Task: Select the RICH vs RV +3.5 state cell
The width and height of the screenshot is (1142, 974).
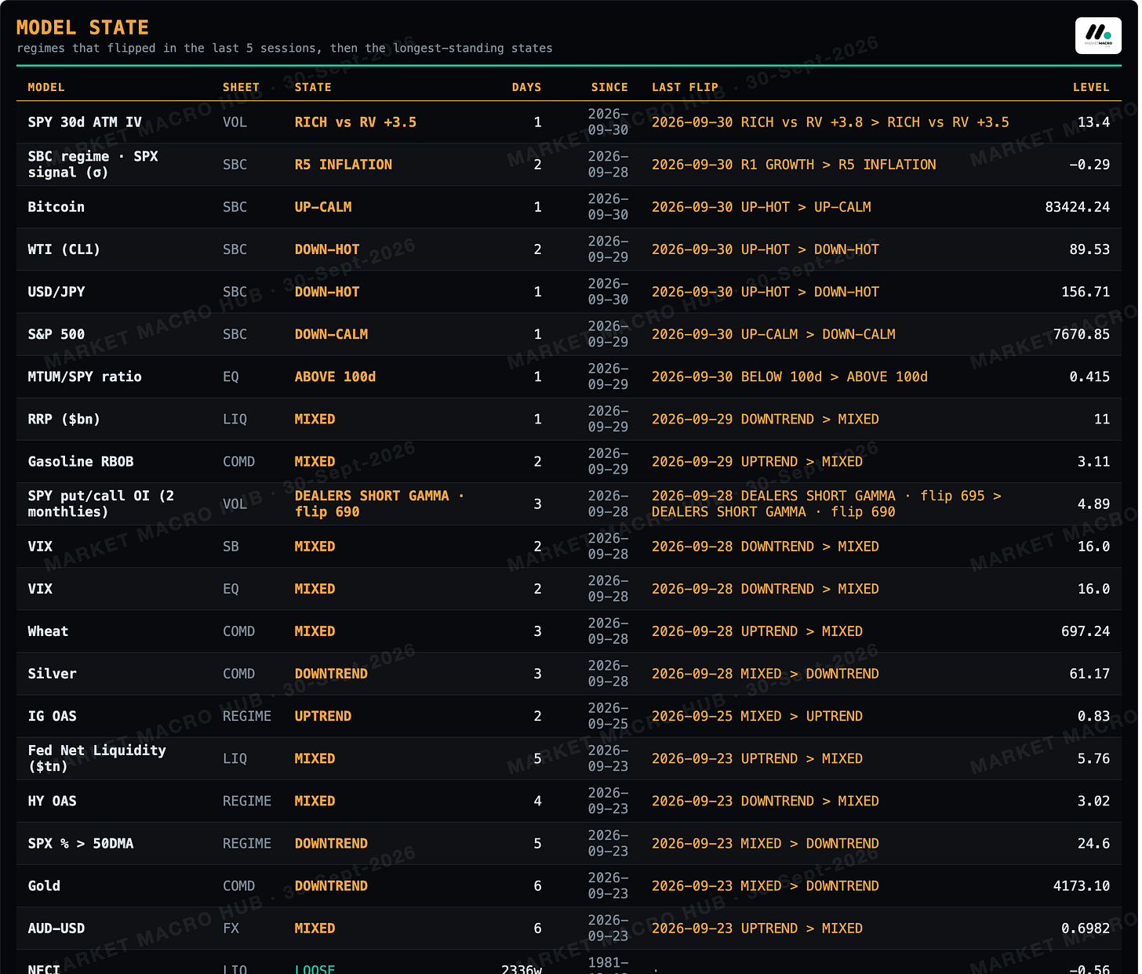Action: coord(355,122)
